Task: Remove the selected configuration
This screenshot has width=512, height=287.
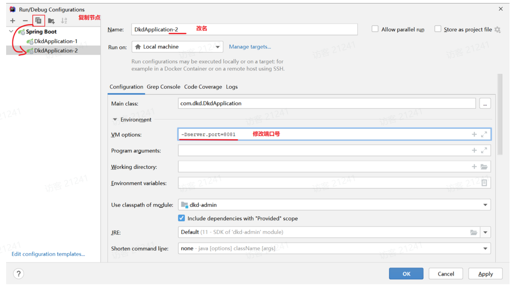Action: pos(25,21)
